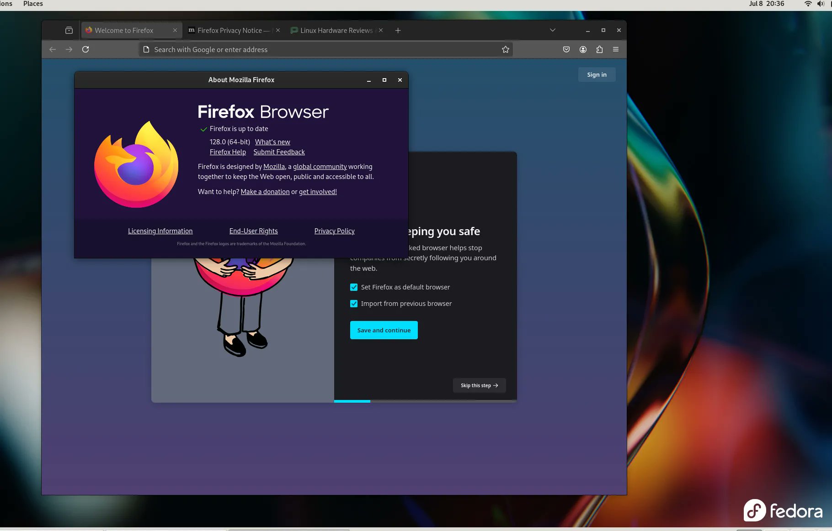The image size is (832, 531).
Task: Save the page to Pocket
Action: coord(566,49)
